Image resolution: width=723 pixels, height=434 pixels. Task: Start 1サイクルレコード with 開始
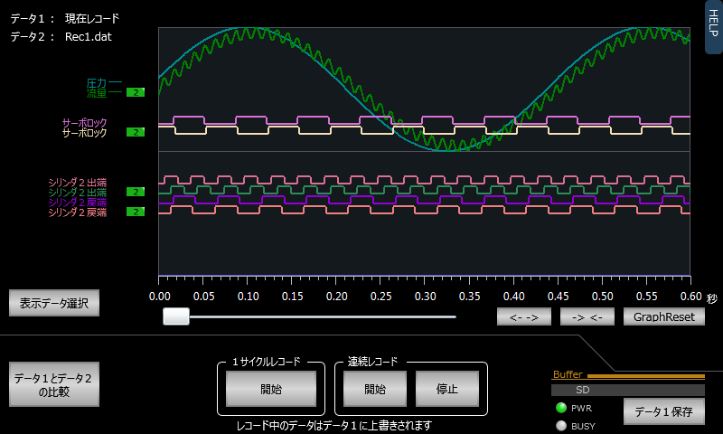[x=271, y=389]
